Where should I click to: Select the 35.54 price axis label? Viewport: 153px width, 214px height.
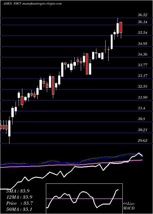point(143,33)
